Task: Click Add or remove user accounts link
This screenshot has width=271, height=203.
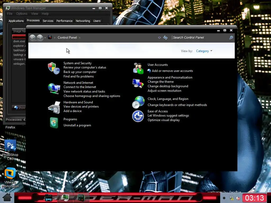Action: tap(172, 71)
